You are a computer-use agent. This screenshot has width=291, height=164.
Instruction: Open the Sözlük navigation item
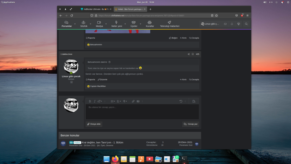pos(84,24)
